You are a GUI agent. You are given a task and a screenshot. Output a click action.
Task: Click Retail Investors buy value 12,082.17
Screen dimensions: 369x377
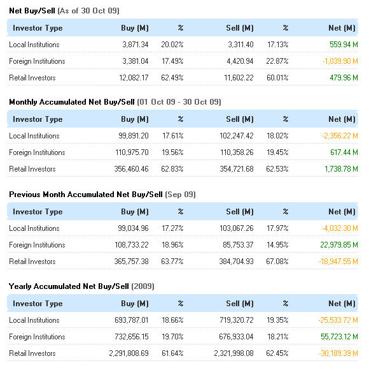pyautogui.click(x=134, y=78)
